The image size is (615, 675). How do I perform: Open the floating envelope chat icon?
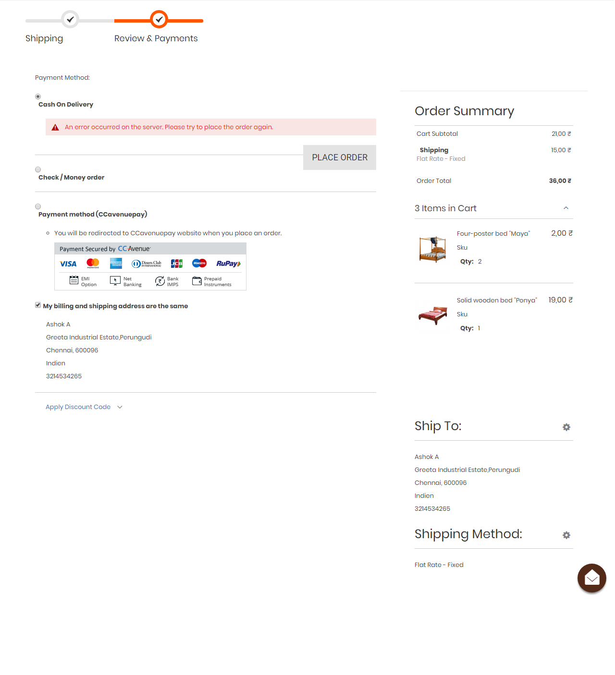(591, 578)
